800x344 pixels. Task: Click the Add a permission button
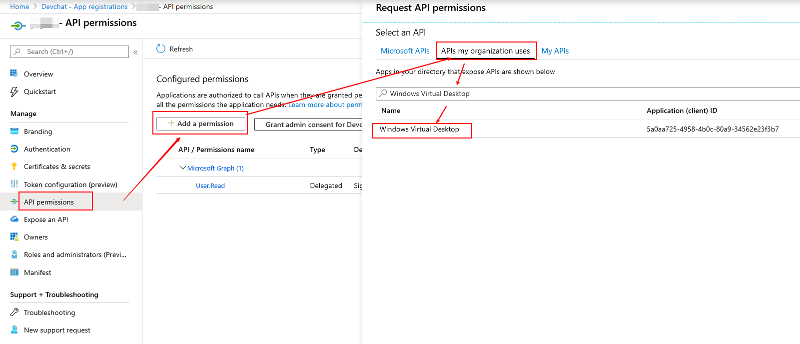pyautogui.click(x=201, y=123)
